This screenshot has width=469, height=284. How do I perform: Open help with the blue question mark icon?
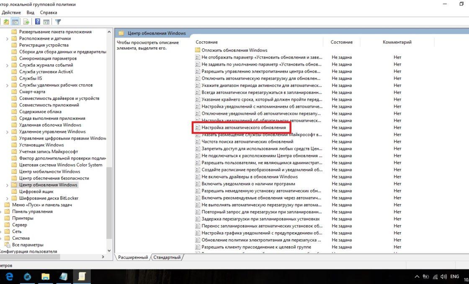pyautogui.click(x=38, y=22)
